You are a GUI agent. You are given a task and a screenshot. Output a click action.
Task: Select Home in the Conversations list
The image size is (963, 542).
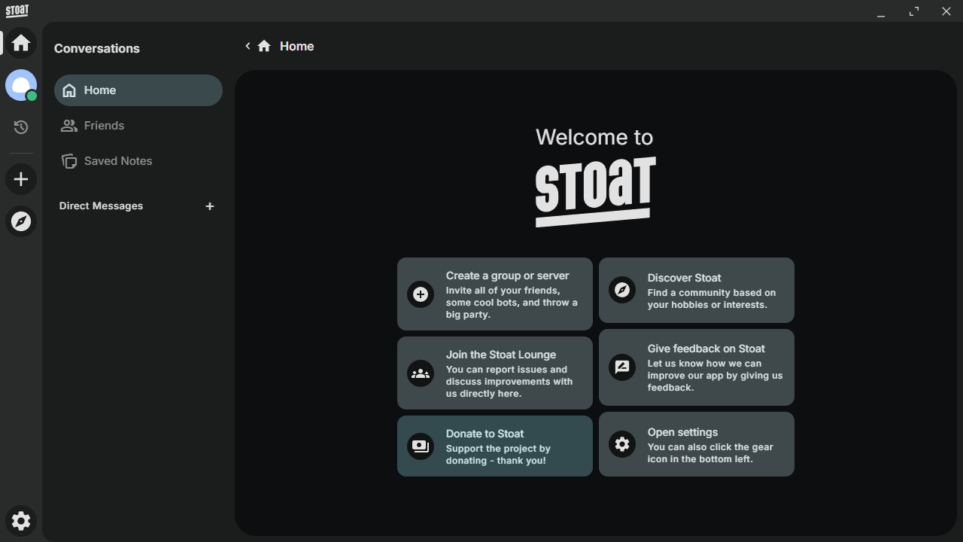[138, 90]
